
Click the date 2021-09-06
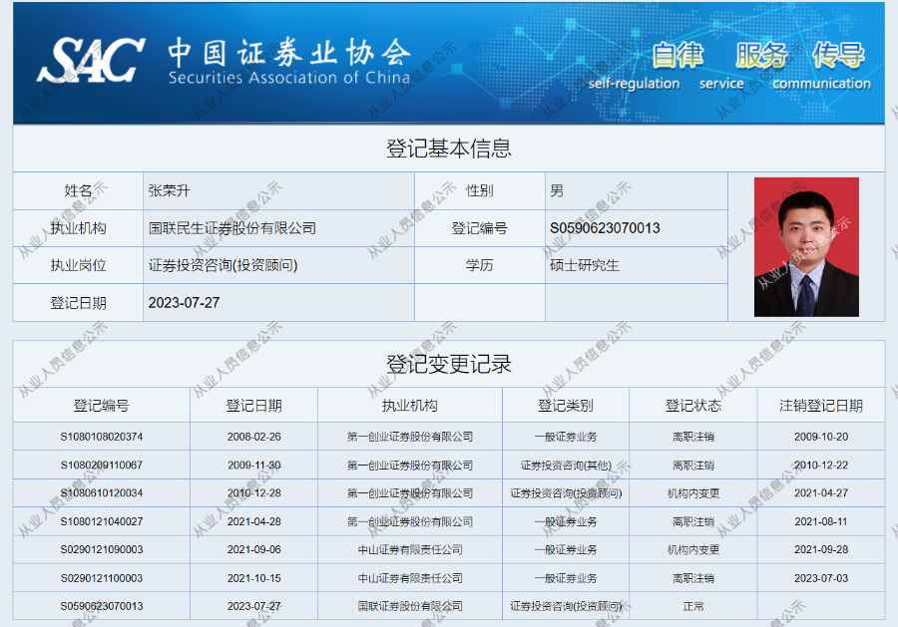pos(253,550)
